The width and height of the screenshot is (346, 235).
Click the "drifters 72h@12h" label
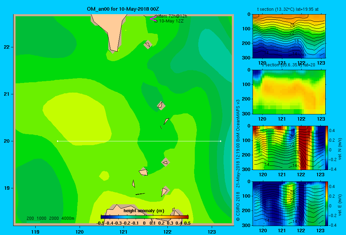[x=171, y=16]
